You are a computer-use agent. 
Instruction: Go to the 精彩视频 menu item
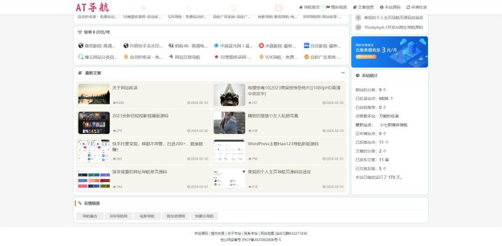(x=336, y=7)
